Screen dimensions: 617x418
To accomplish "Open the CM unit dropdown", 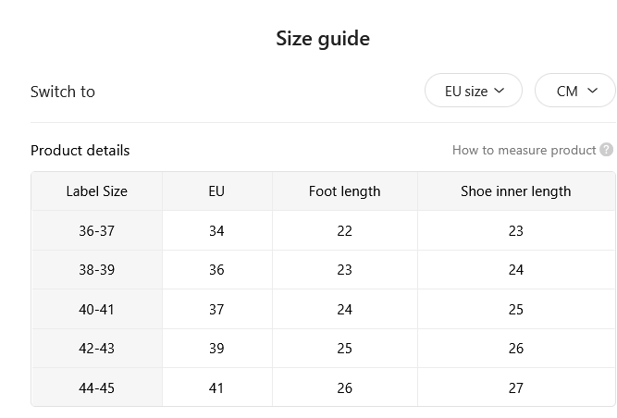I will (x=574, y=91).
